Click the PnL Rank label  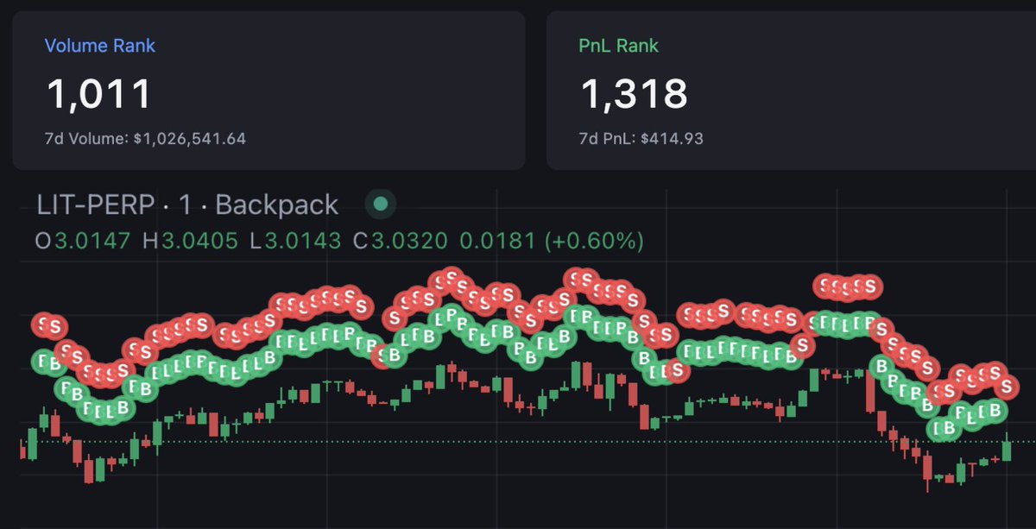[618, 45]
